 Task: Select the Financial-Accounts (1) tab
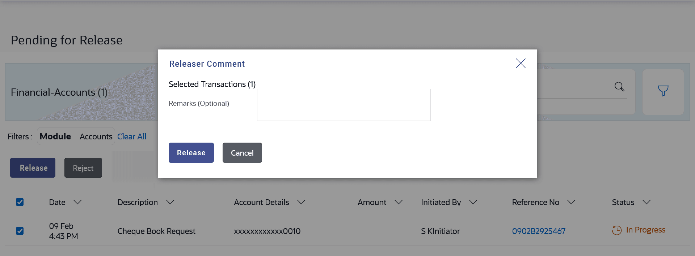[x=59, y=92]
